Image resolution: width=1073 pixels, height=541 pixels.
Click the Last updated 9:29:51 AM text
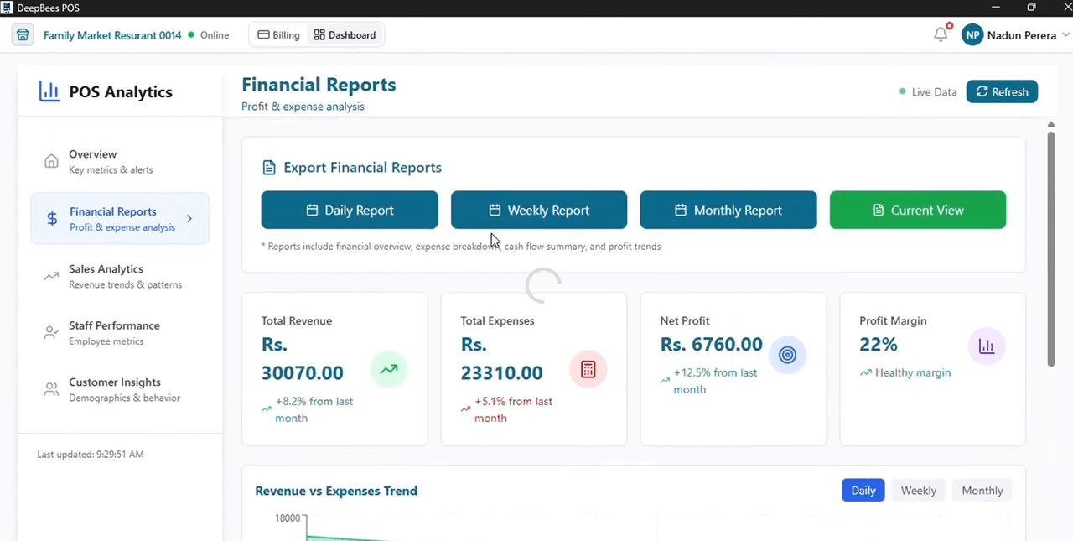pos(91,455)
